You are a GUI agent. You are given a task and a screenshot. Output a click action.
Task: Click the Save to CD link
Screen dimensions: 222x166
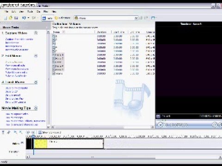tap(12, 92)
